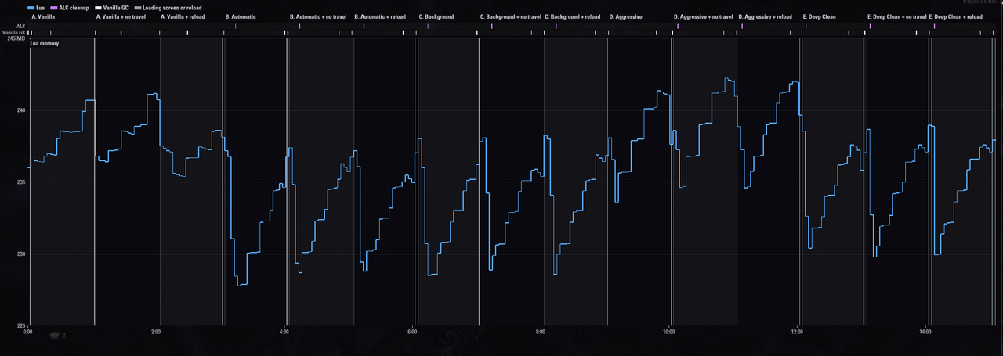This screenshot has height=356, width=1003.
Task: Click the ALC marker under 'E: Deep Clean + reload'
Action: pos(934,26)
